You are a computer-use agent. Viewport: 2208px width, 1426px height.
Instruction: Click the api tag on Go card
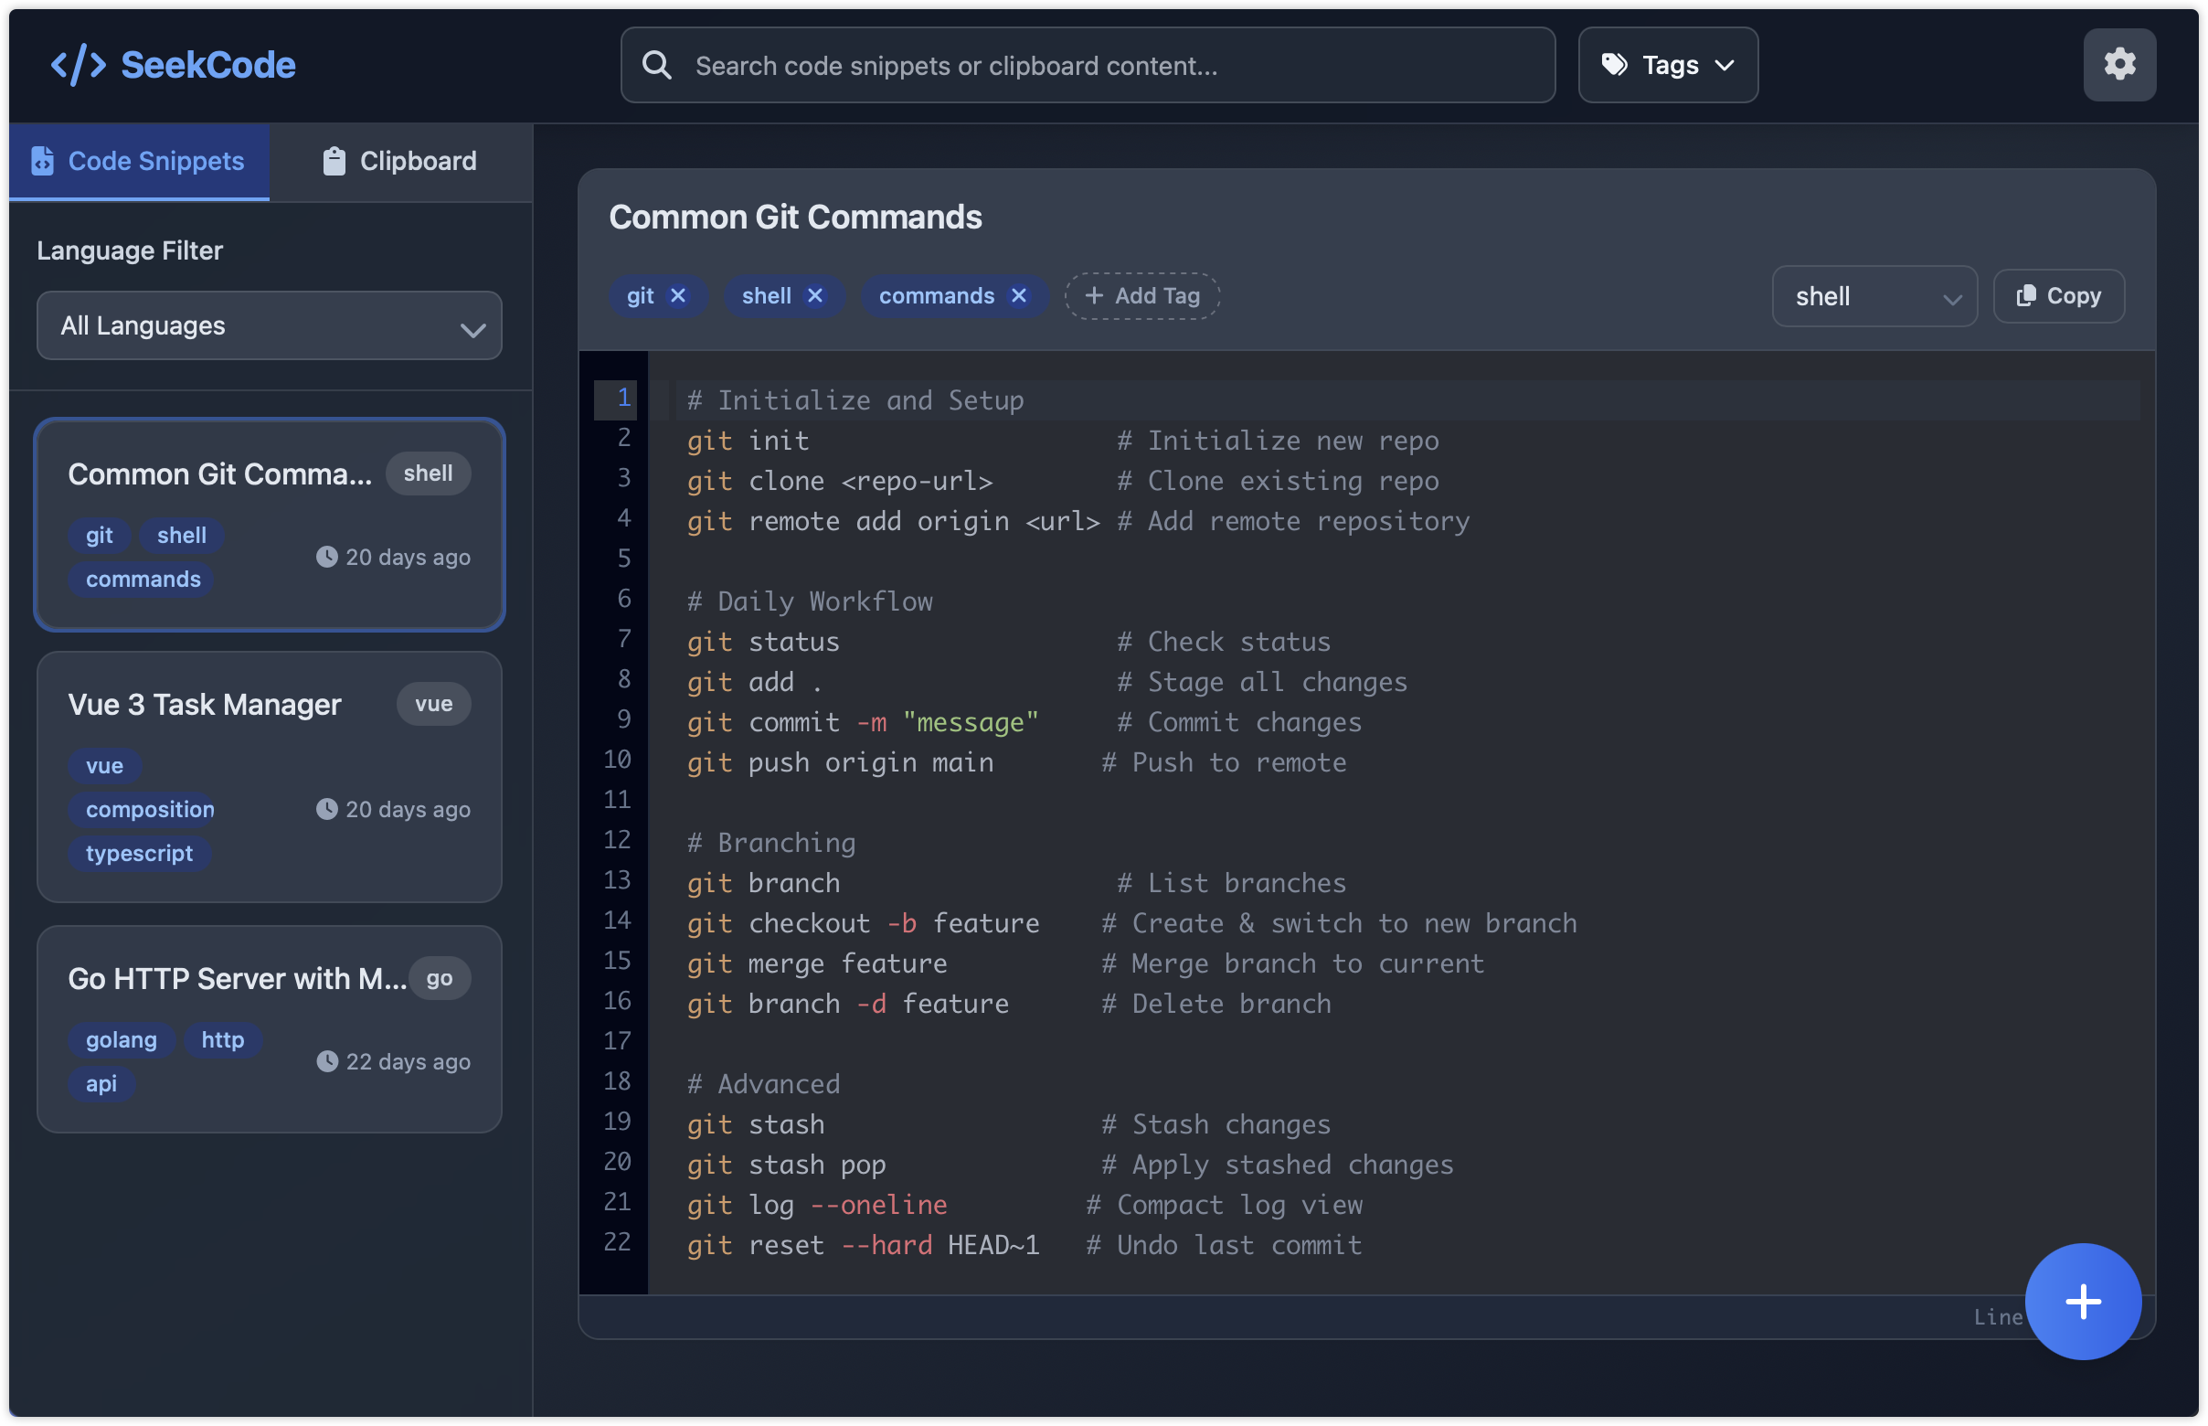click(101, 1083)
